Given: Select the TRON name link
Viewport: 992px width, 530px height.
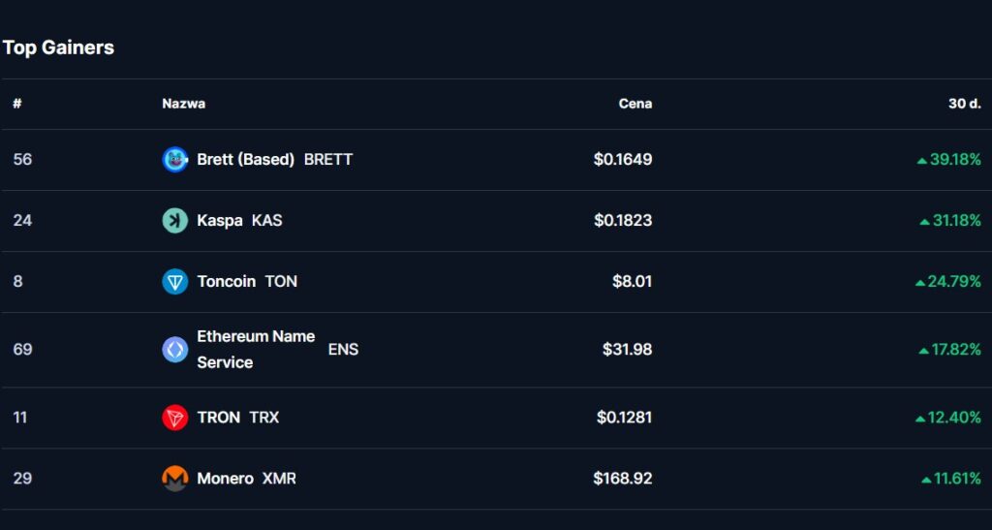Looking at the screenshot, I should click(219, 417).
